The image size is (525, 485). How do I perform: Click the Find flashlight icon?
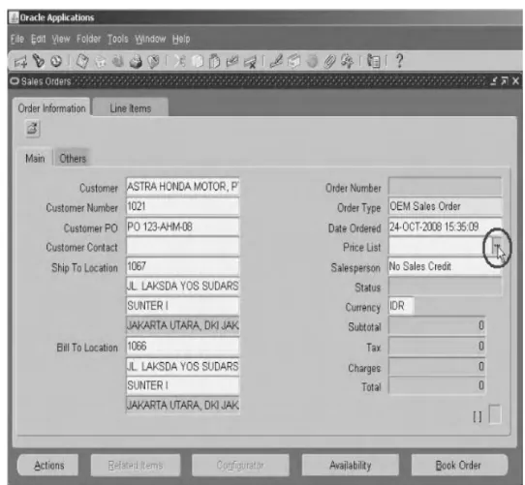tap(39, 61)
